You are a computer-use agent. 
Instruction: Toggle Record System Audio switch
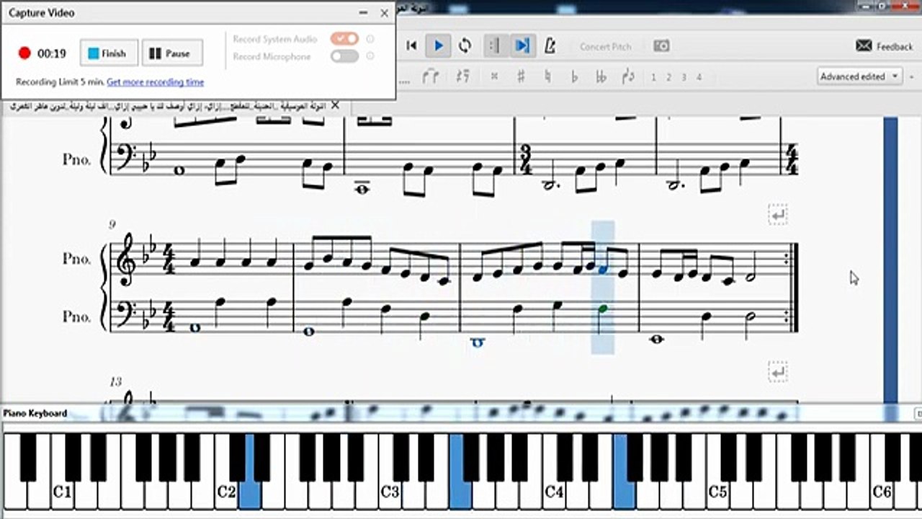[344, 39]
